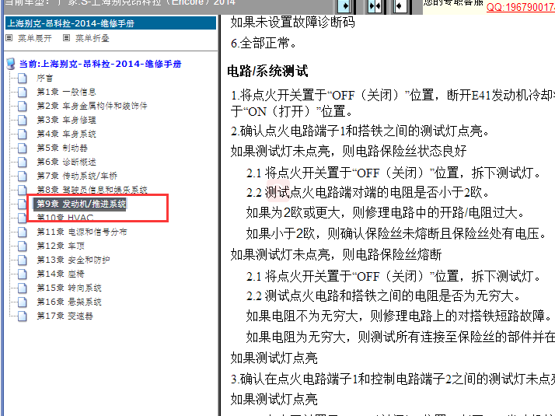This screenshot has height=416, width=555.
Task: Open 第11章 电源和信号分布
Action: (82, 232)
